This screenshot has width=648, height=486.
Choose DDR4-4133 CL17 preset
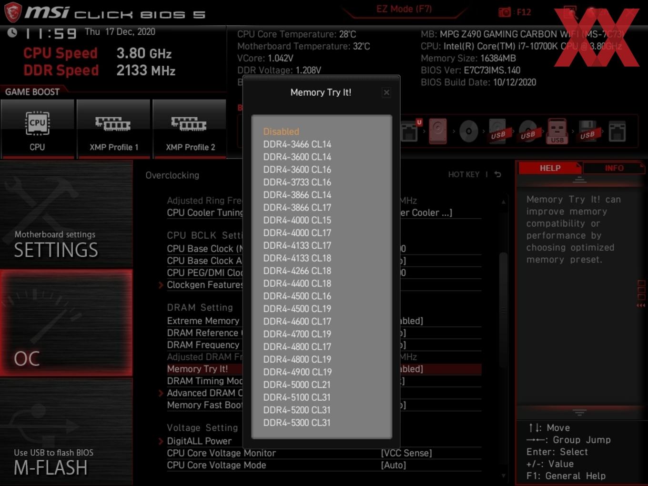297,245
